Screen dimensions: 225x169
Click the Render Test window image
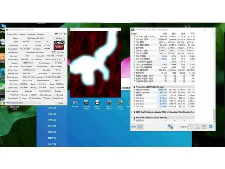pos(95,64)
